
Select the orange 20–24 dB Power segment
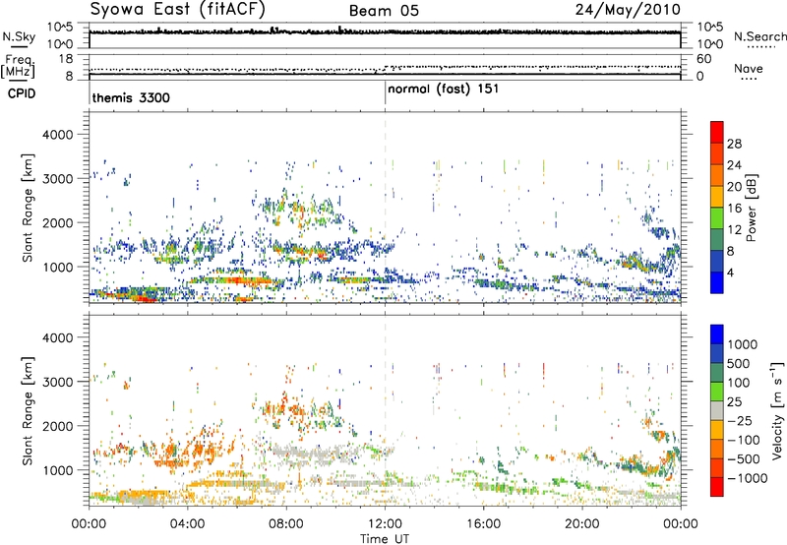717,176
